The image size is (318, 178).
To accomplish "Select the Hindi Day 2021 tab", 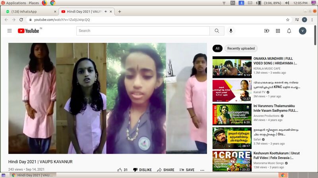I will click(87, 11).
